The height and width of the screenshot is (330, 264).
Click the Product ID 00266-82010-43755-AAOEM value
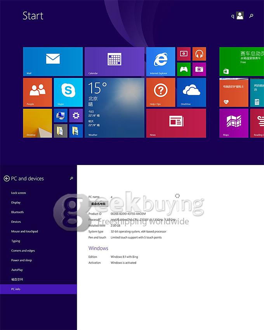[128, 214]
